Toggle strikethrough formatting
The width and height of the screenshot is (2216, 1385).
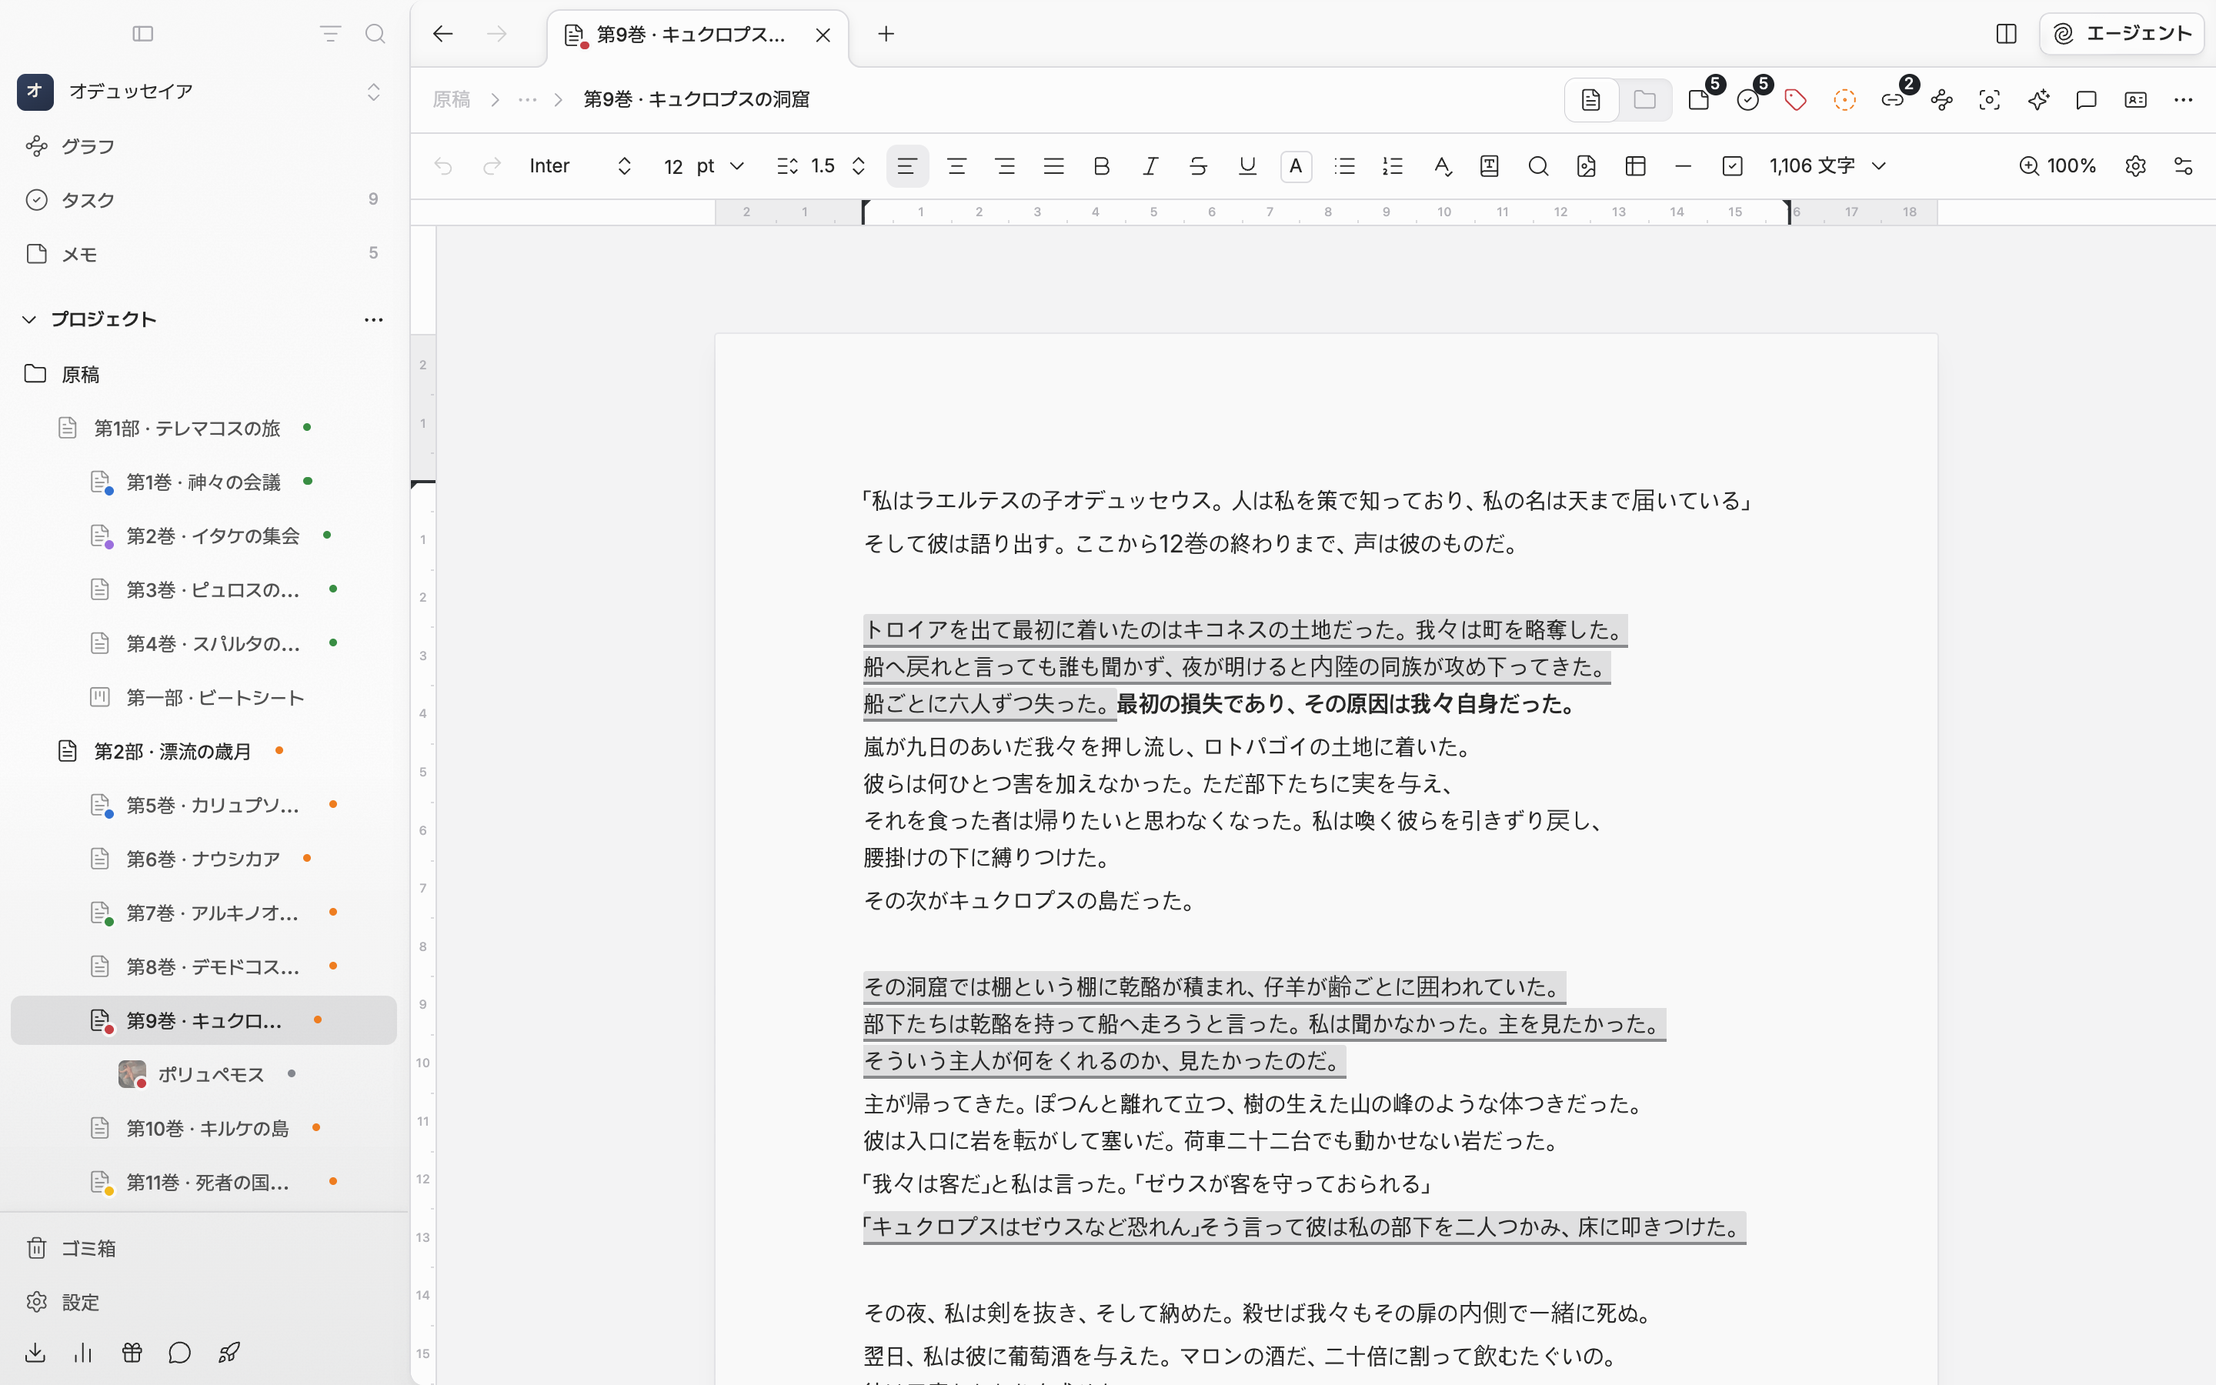[x=1199, y=165]
